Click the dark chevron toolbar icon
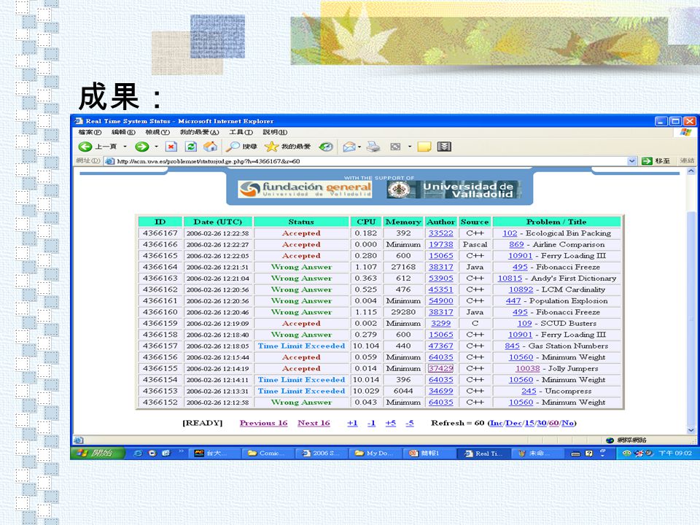This screenshot has height=525, width=700. pyautogui.click(x=444, y=147)
